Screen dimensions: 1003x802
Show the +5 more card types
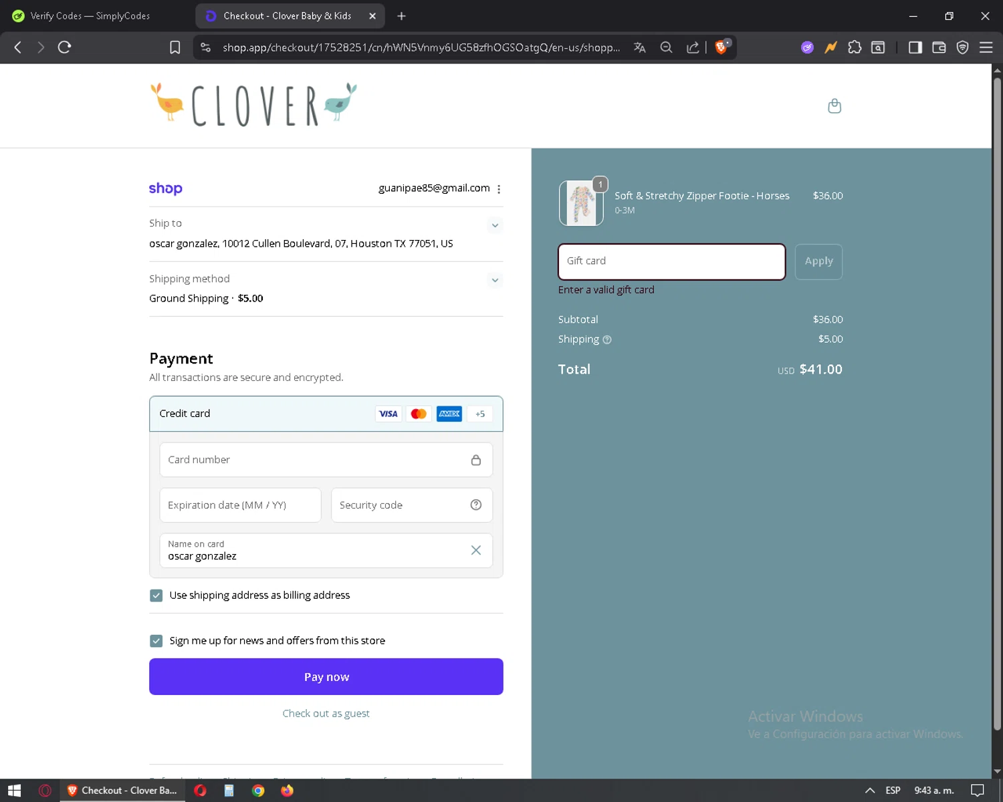coord(480,414)
